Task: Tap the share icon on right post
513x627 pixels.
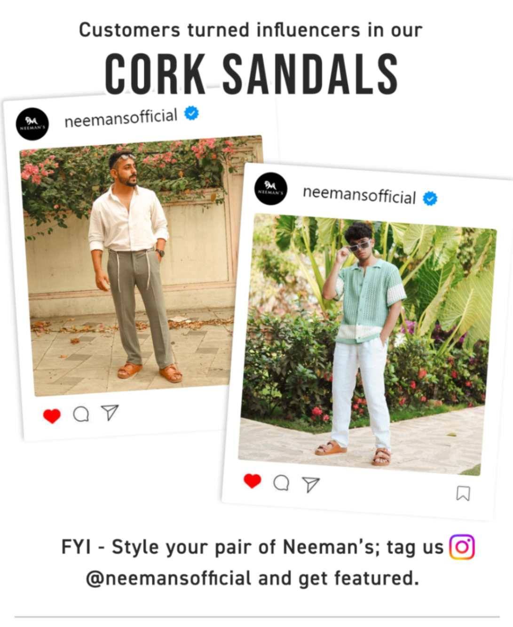Action: pyautogui.click(x=310, y=484)
